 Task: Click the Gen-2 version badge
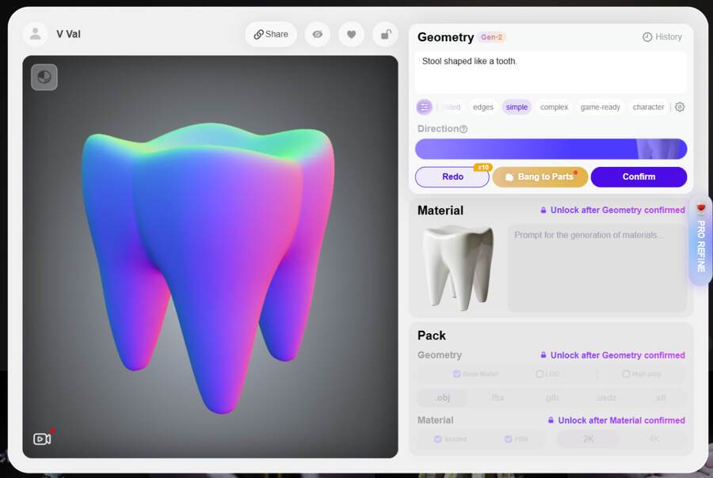point(491,37)
